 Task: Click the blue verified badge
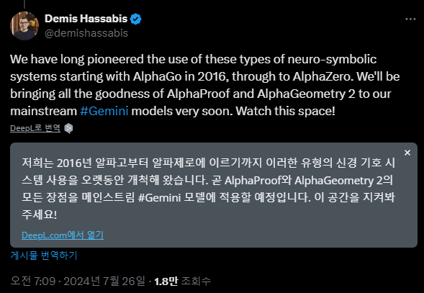(x=135, y=19)
